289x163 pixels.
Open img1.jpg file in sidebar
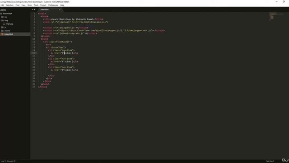click(9, 24)
